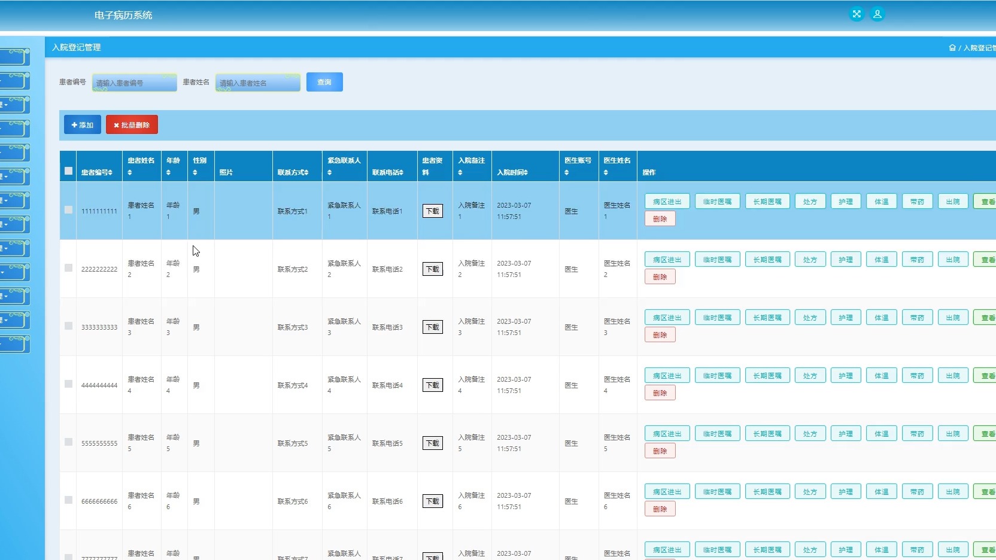Select checkbox for patient 4444444444

pos(68,384)
